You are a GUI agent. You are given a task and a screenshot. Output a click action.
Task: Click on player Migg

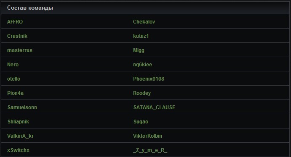139,50
